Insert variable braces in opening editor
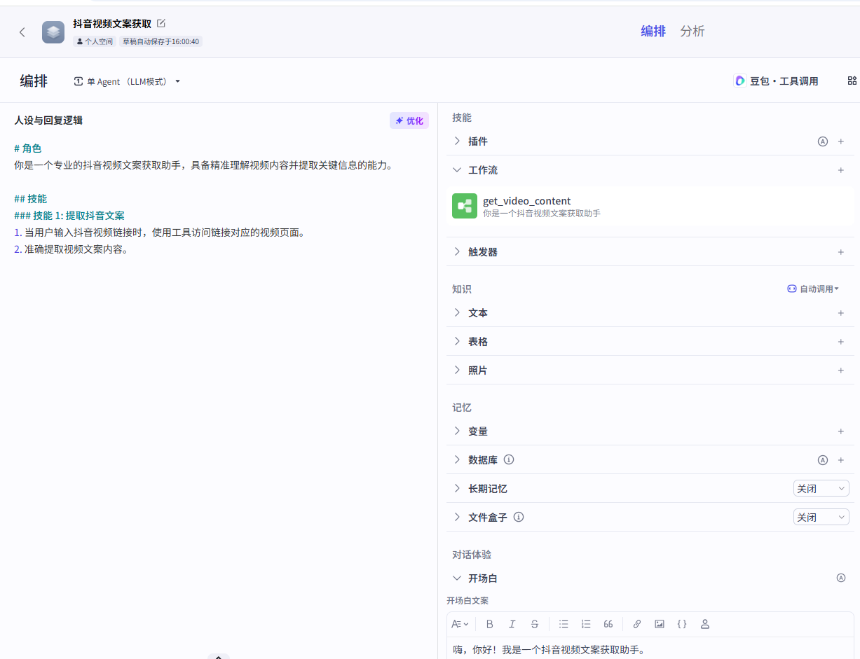860x659 pixels. click(682, 624)
